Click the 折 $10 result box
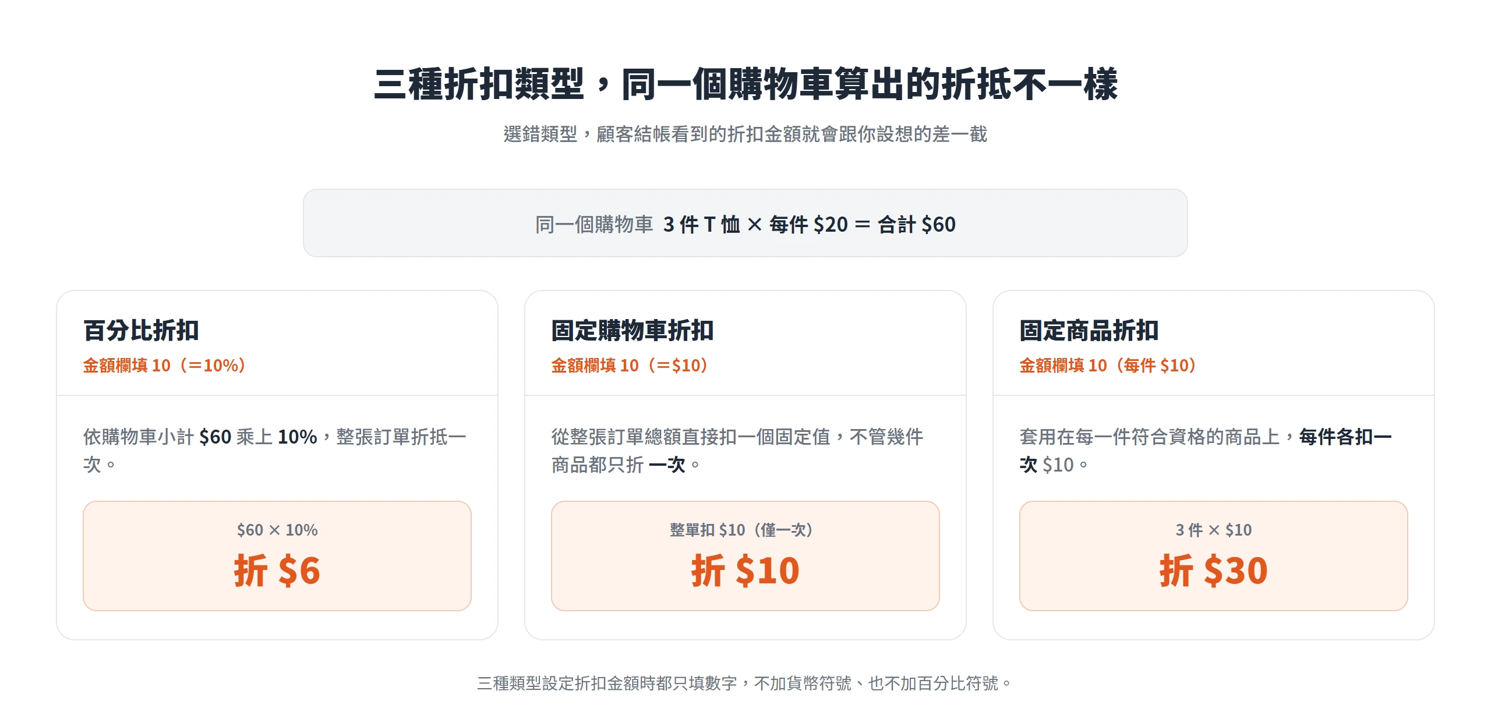1491x705 pixels. coord(745,556)
